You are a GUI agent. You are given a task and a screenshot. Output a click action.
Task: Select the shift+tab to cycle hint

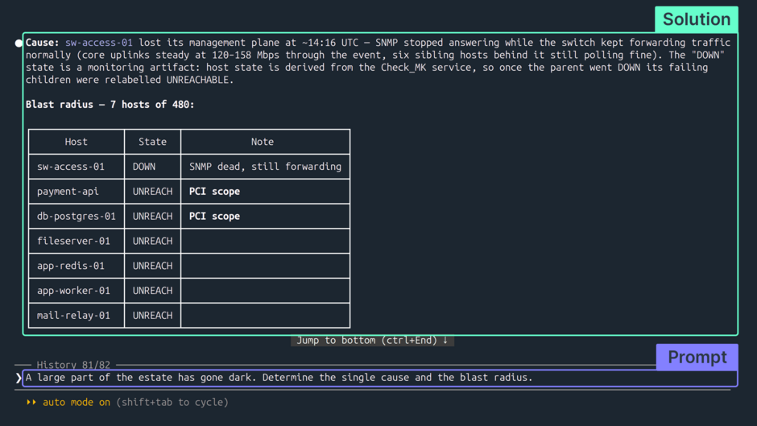(172, 403)
